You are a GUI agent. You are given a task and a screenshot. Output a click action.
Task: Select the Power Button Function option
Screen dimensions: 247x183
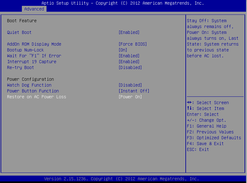click(x=33, y=91)
